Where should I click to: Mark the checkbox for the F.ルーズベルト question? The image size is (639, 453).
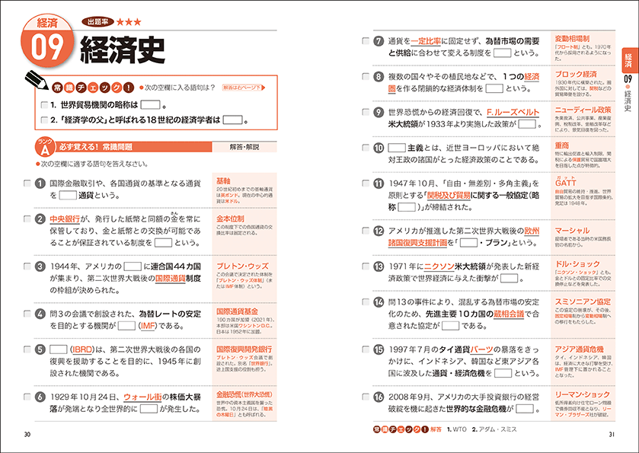tap(366, 112)
